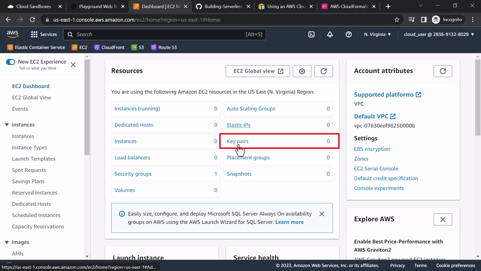
Task: Open the N. Virginia region dropdown
Action: pos(377,34)
